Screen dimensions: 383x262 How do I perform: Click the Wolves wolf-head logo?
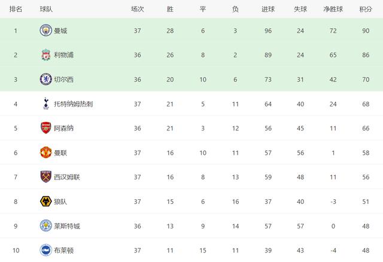(x=45, y=201)
